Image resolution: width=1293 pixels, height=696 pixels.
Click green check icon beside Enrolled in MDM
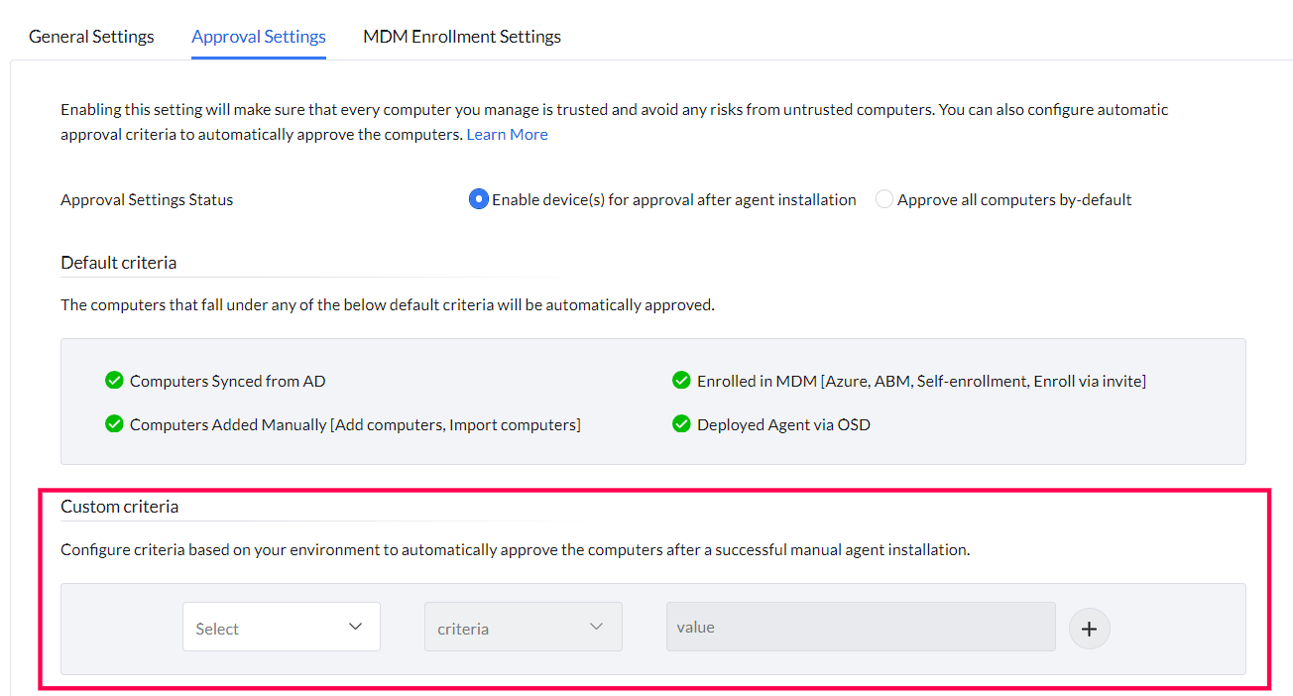(681, 381)
